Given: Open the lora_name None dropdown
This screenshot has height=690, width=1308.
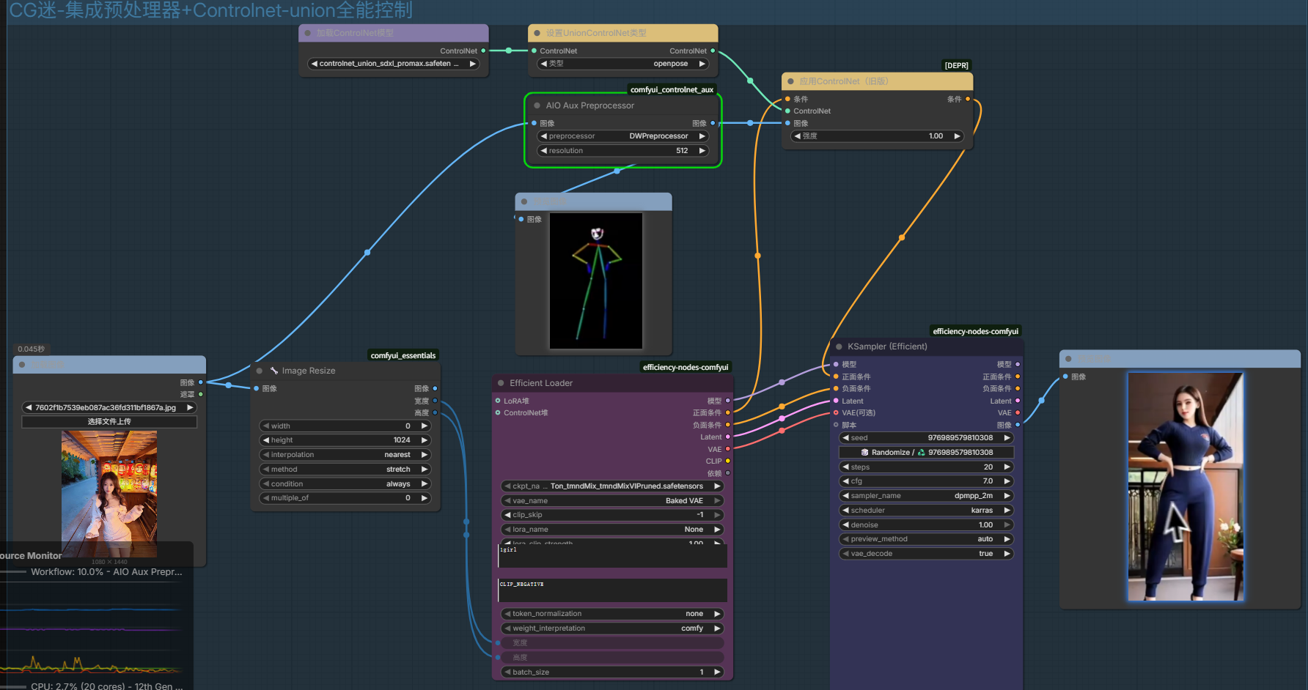Looking at the screenshot, I should click(x=612, y=530).
